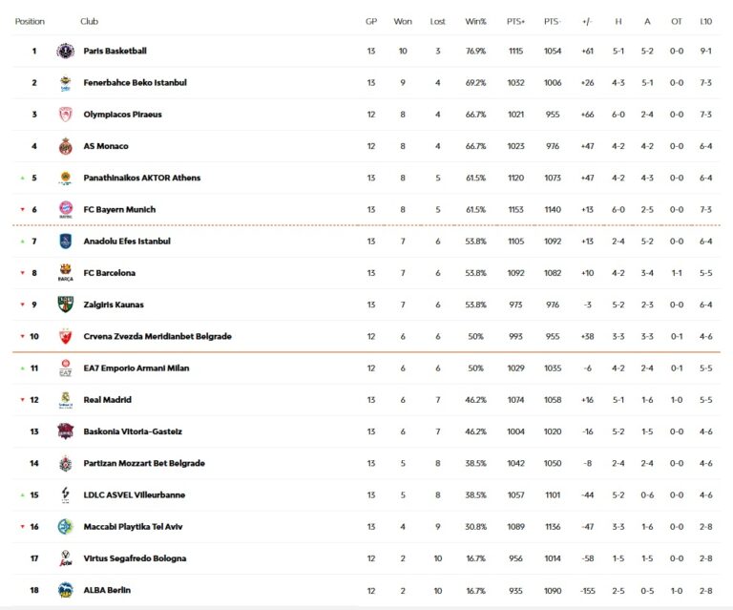Image resolution: width=733 pixels, height=610 pixels.
Task: Click the FC Barcelona club logo
Action: click(x=65, y=273)
